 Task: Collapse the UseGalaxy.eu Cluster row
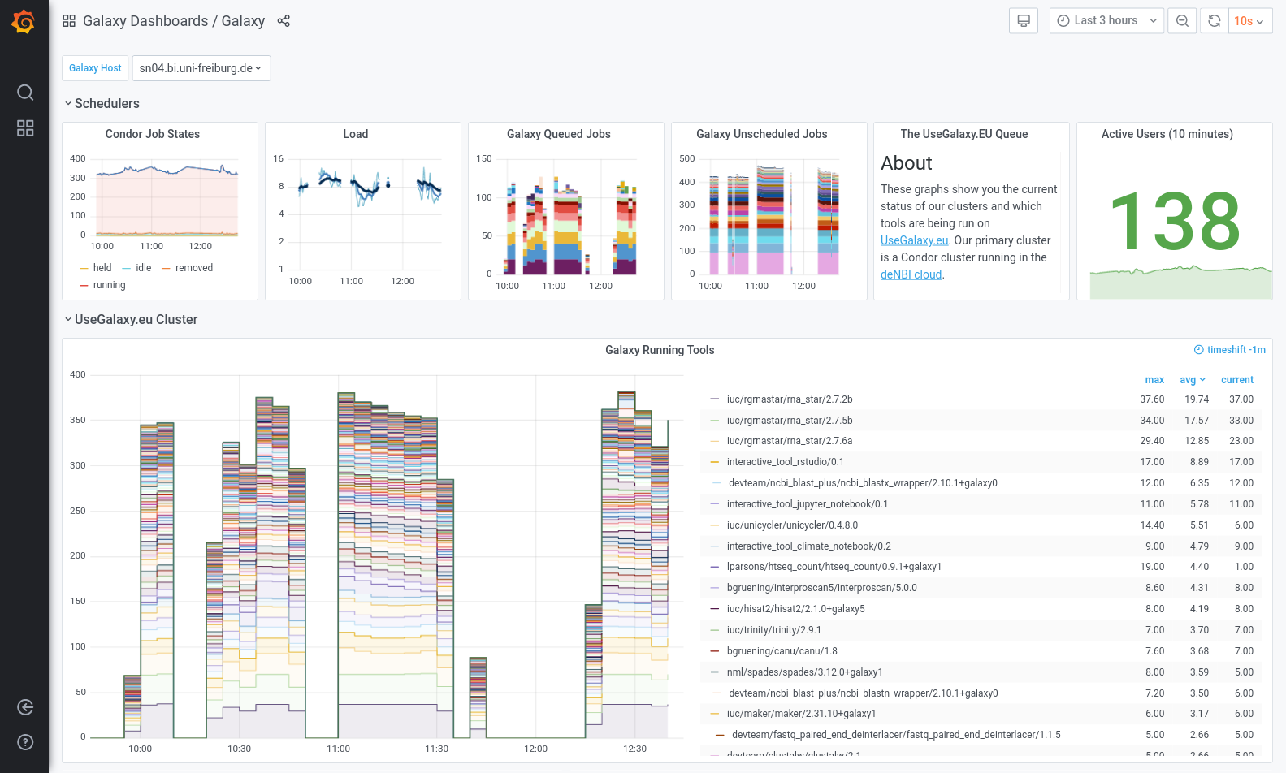point(132,319)
